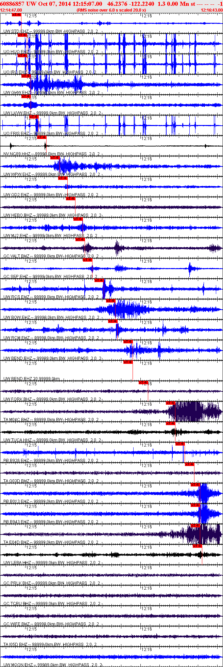Select the CC WIFE BHZ station label

(x=51, y=624)
